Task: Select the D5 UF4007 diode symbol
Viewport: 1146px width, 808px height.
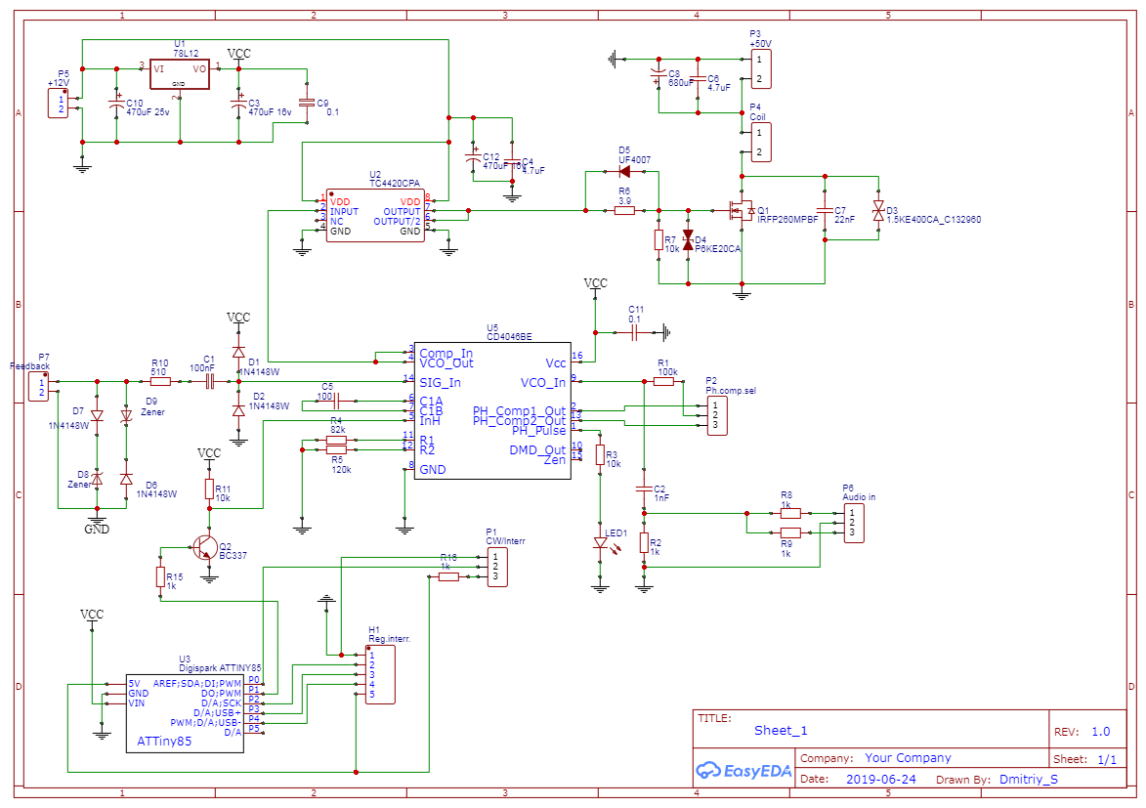Action: coord(624,172)
